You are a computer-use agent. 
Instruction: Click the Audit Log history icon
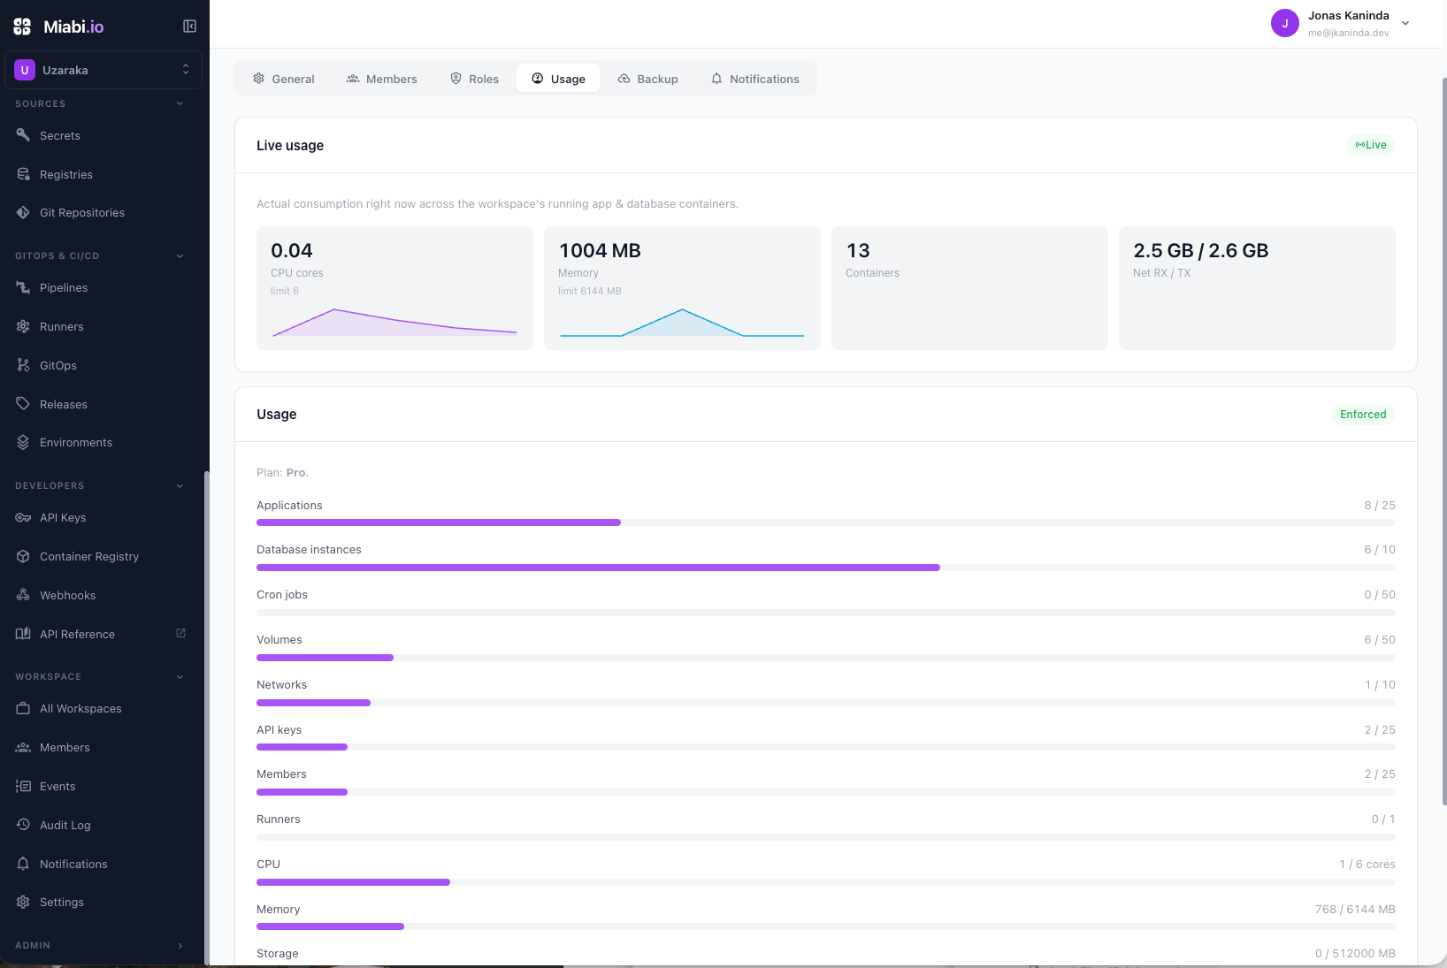[x=23, y=825]
